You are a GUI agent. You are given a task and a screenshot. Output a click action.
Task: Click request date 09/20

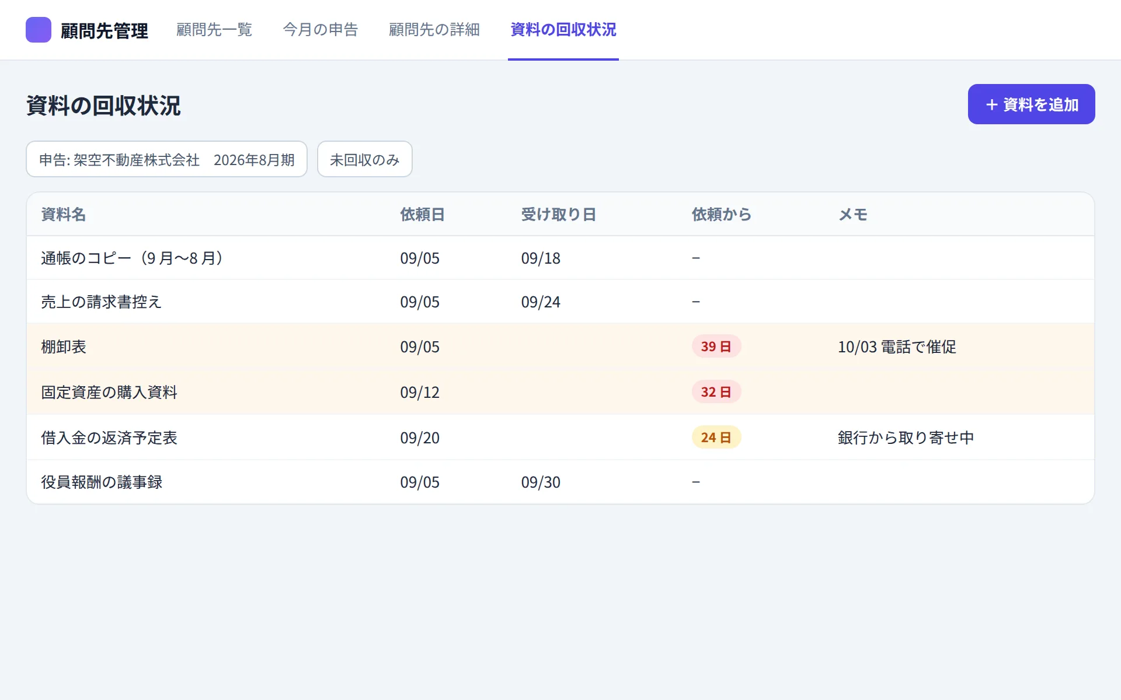(x=420, y=438)
